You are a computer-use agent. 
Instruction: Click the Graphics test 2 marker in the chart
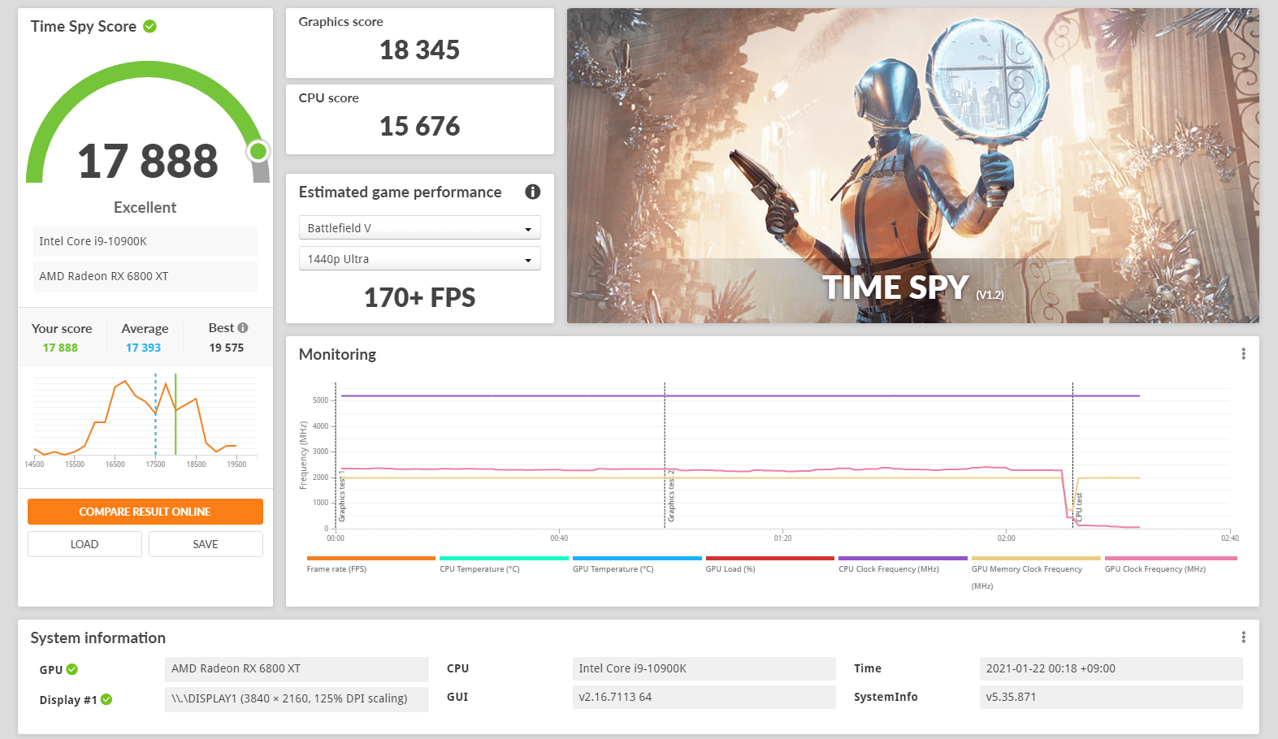(671, 495)
